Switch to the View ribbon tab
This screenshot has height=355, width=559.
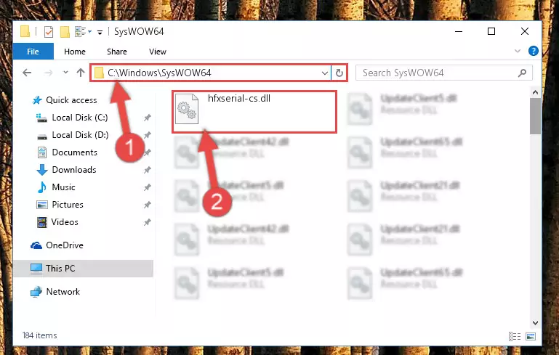pyautogui.click(x=158, y=52)
